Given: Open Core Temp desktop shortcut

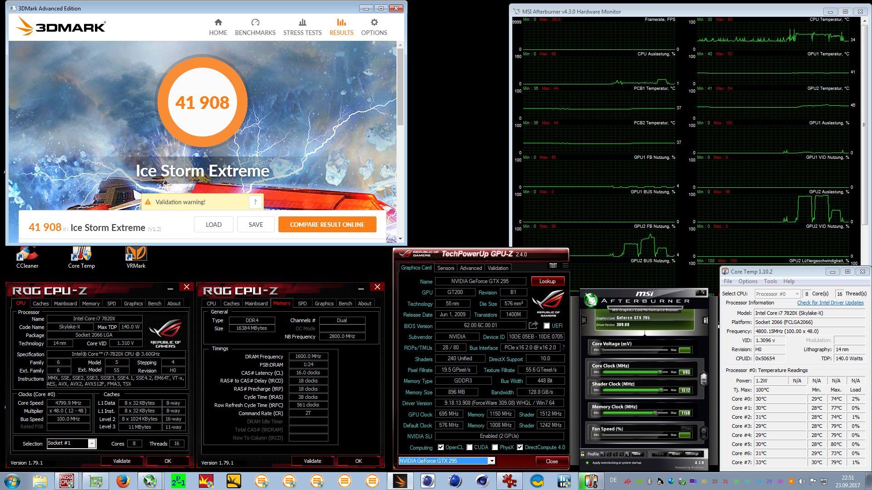Looking at the screenshot, I should coord(81,257).
